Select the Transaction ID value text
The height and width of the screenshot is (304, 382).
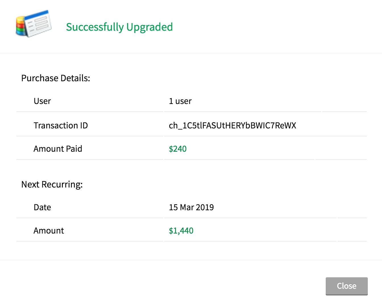232,126
